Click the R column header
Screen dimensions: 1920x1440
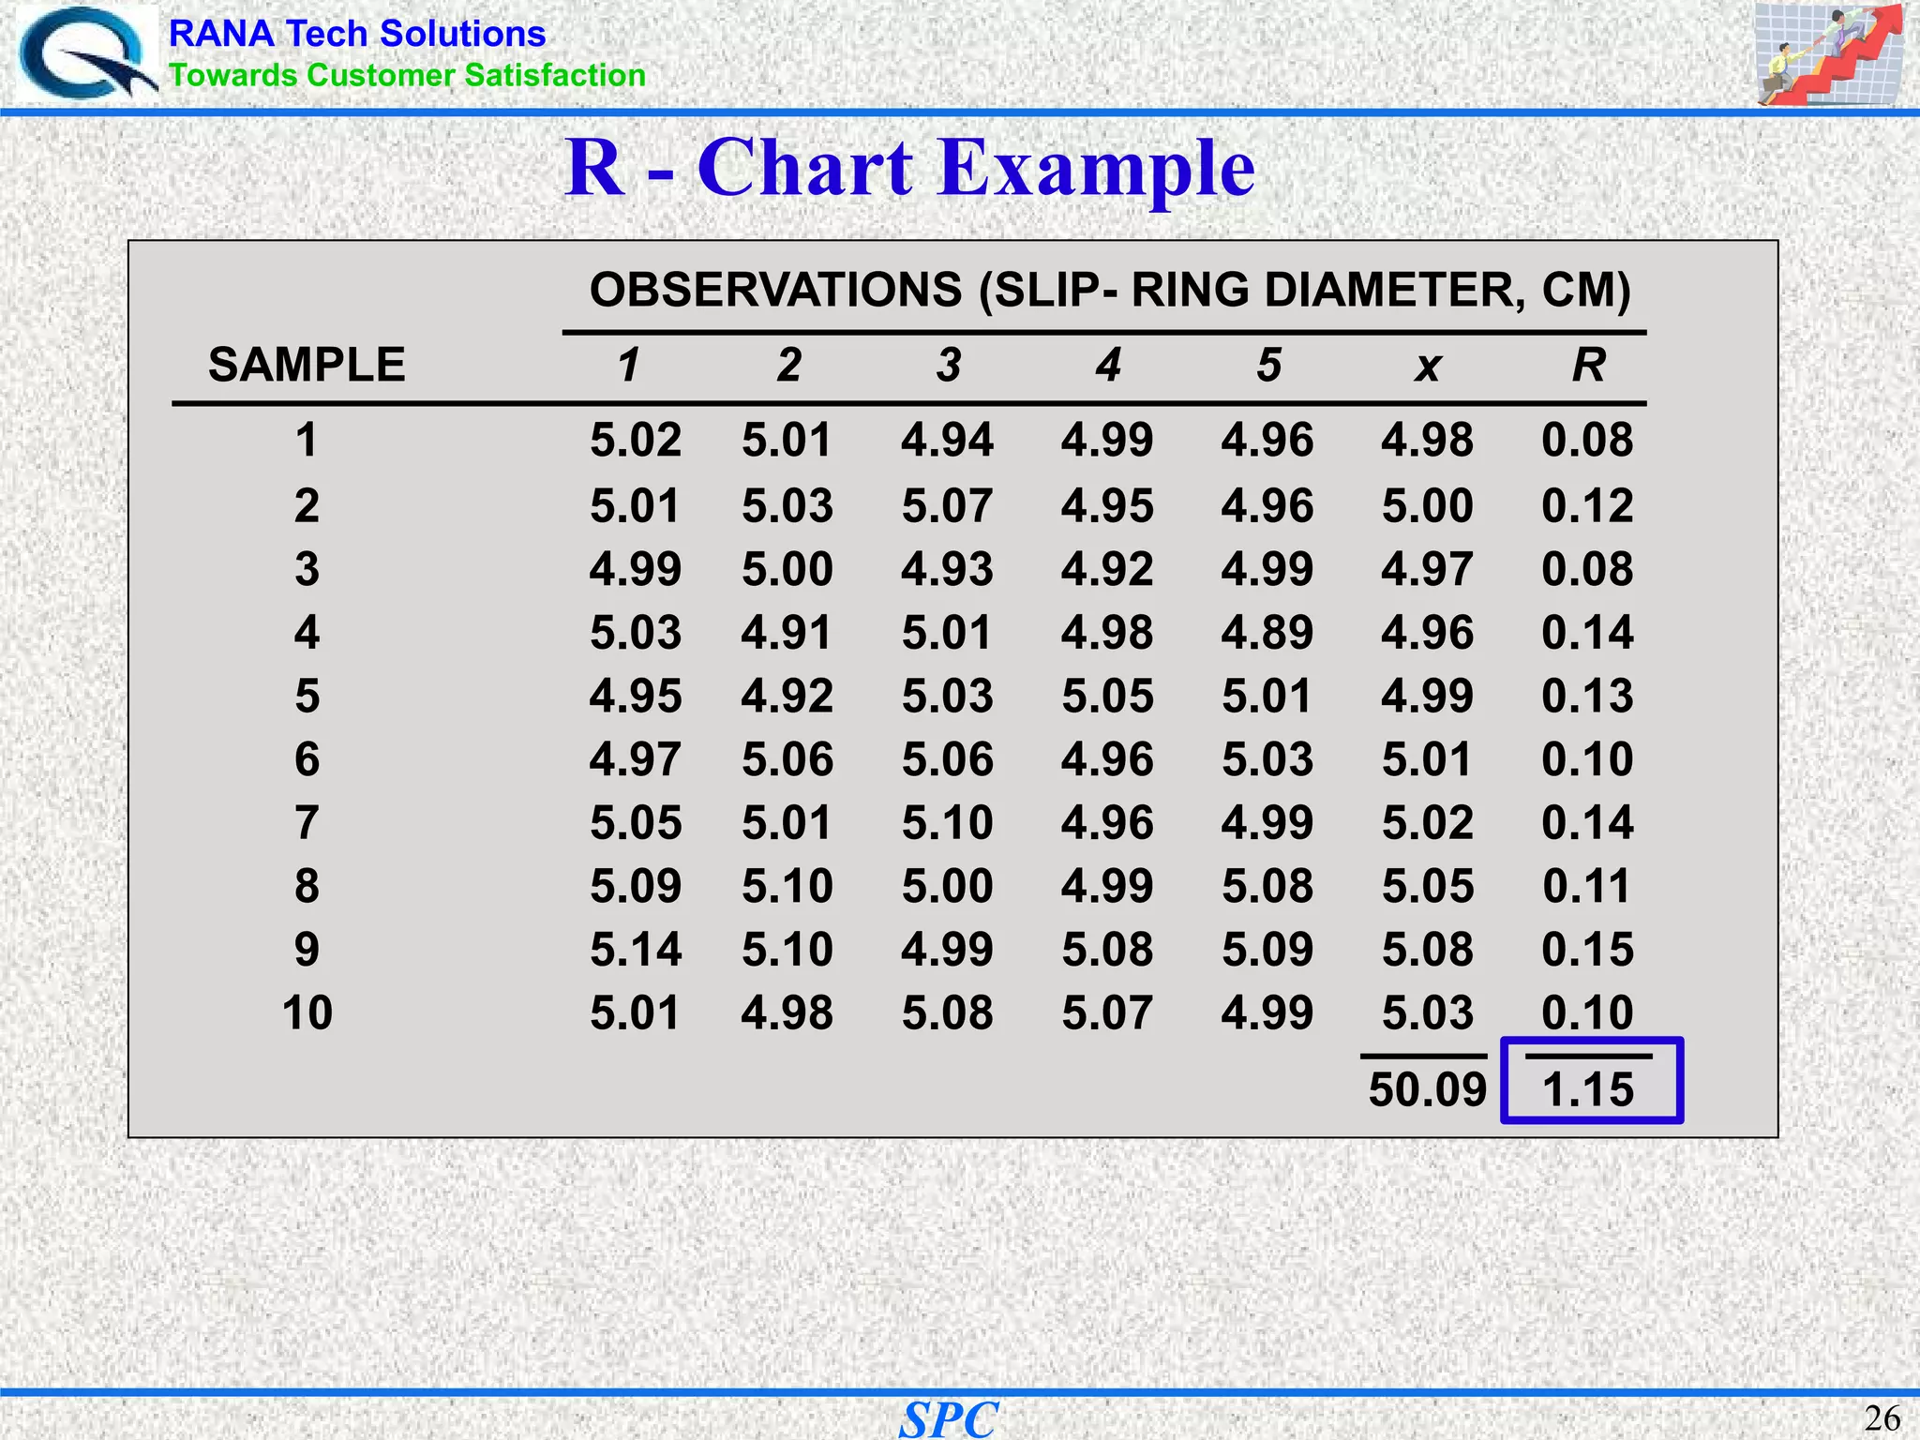1588,365
